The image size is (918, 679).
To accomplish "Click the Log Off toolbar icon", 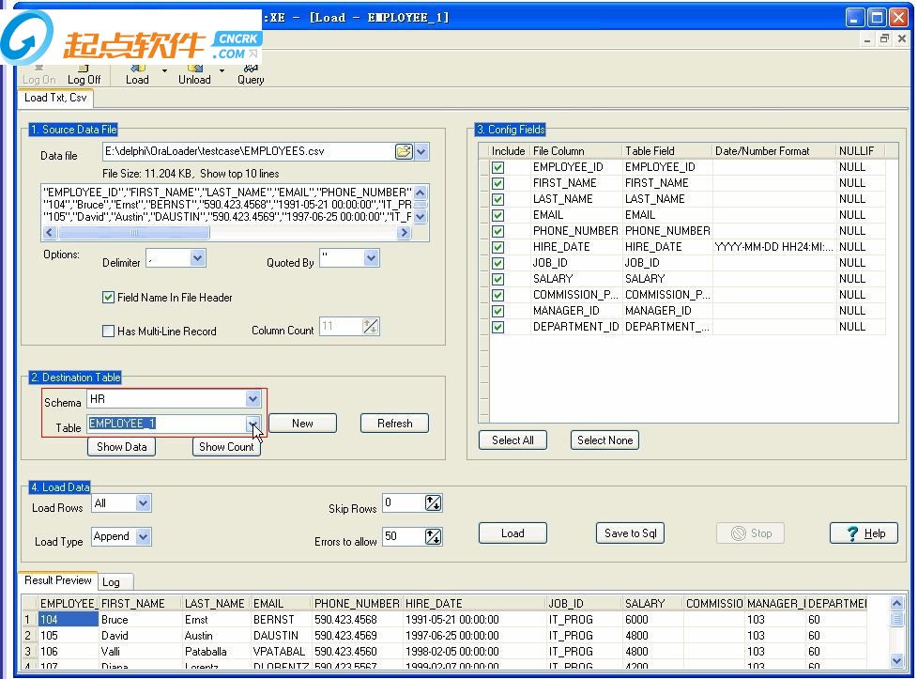I will click(x=84, y=74).
